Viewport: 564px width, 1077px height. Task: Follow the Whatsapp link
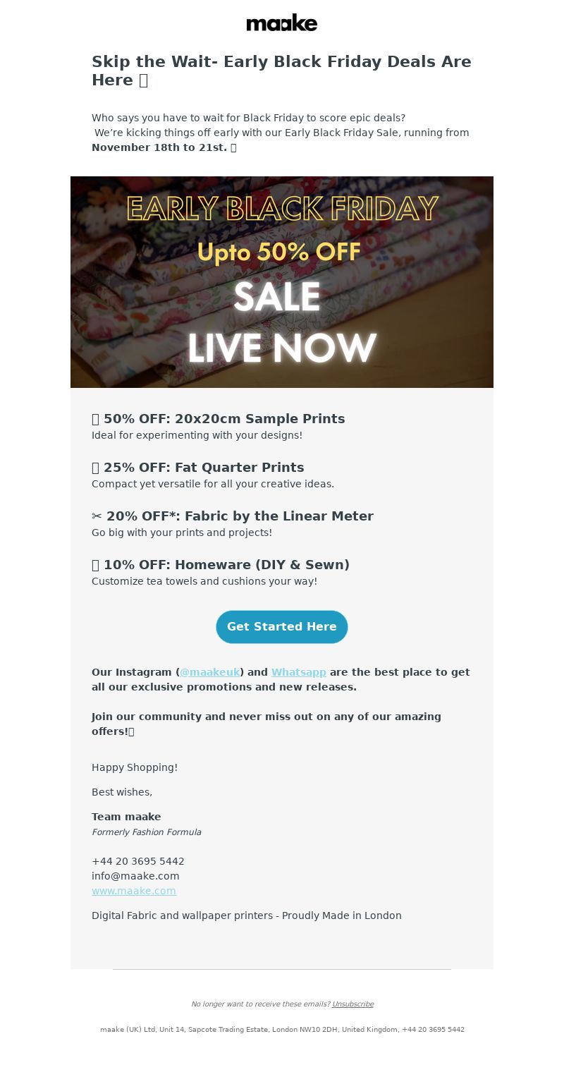click(x=298, y=672)
